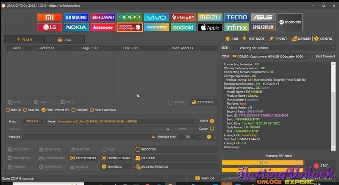The height and width of the screenshot is (185, 339).
Task: Select the MediaTek chipset icon
Action: (x=156, y=27)
